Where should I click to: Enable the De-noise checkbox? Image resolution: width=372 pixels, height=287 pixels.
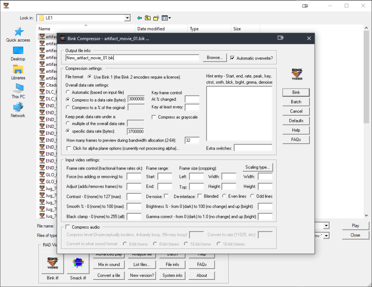coord(166,196)
